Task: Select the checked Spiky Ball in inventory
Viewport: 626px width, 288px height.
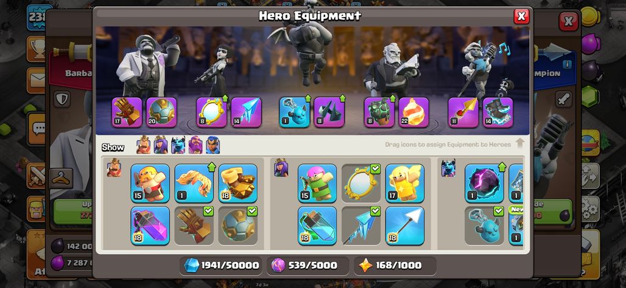Action: click(238, 225)
